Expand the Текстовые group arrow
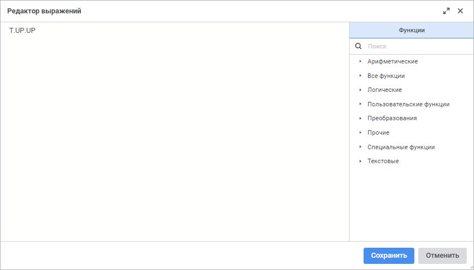The height and width of the screenshot is (270, 474). click(360, 161)
